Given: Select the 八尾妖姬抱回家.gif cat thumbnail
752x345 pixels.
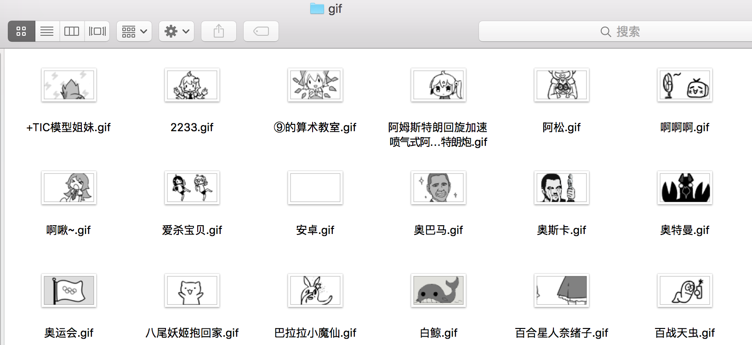Looking at the screenshot, I should coord(192,290).
